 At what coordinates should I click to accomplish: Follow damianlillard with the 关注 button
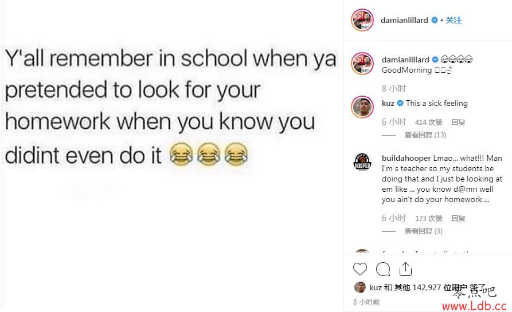[x=454, y=20]
